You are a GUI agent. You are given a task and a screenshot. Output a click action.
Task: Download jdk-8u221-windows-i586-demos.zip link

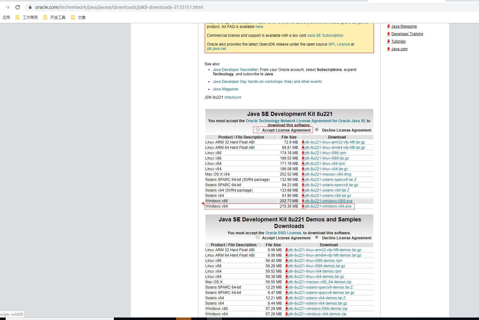point(318,309)
